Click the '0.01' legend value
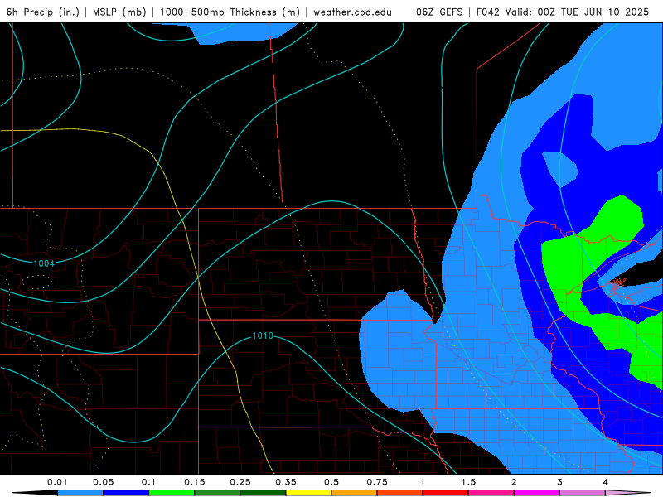Image resolution: width=663 pixels, height=497 pixels. click(57, 482)
